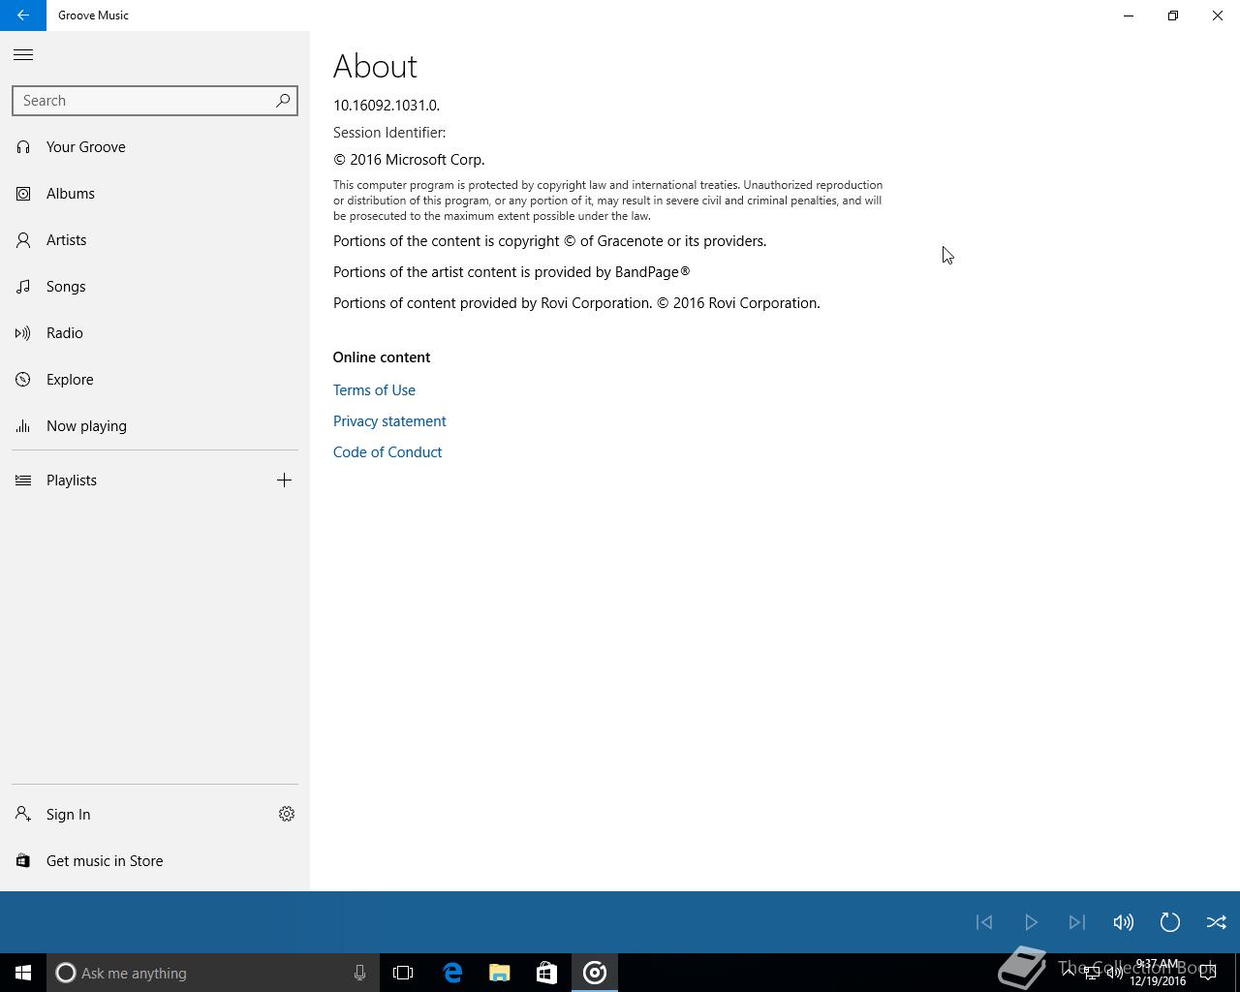Click Sign In
Image resolution: width=1240 pixels, height=992 pixels.
coord(132,815)
